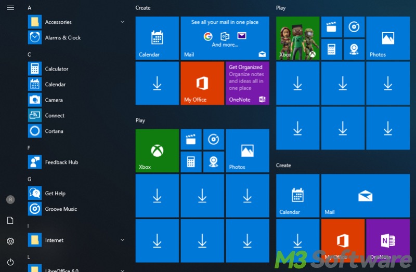Image resolution: width=416 pixels, height=272 pixels.
Task: Click letter header F in app list
Action: coord(29,148)
